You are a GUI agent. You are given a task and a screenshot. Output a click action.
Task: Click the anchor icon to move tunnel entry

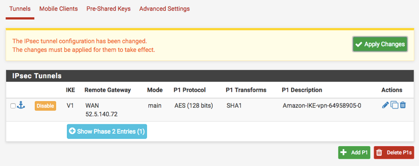[x=21, y=105]
